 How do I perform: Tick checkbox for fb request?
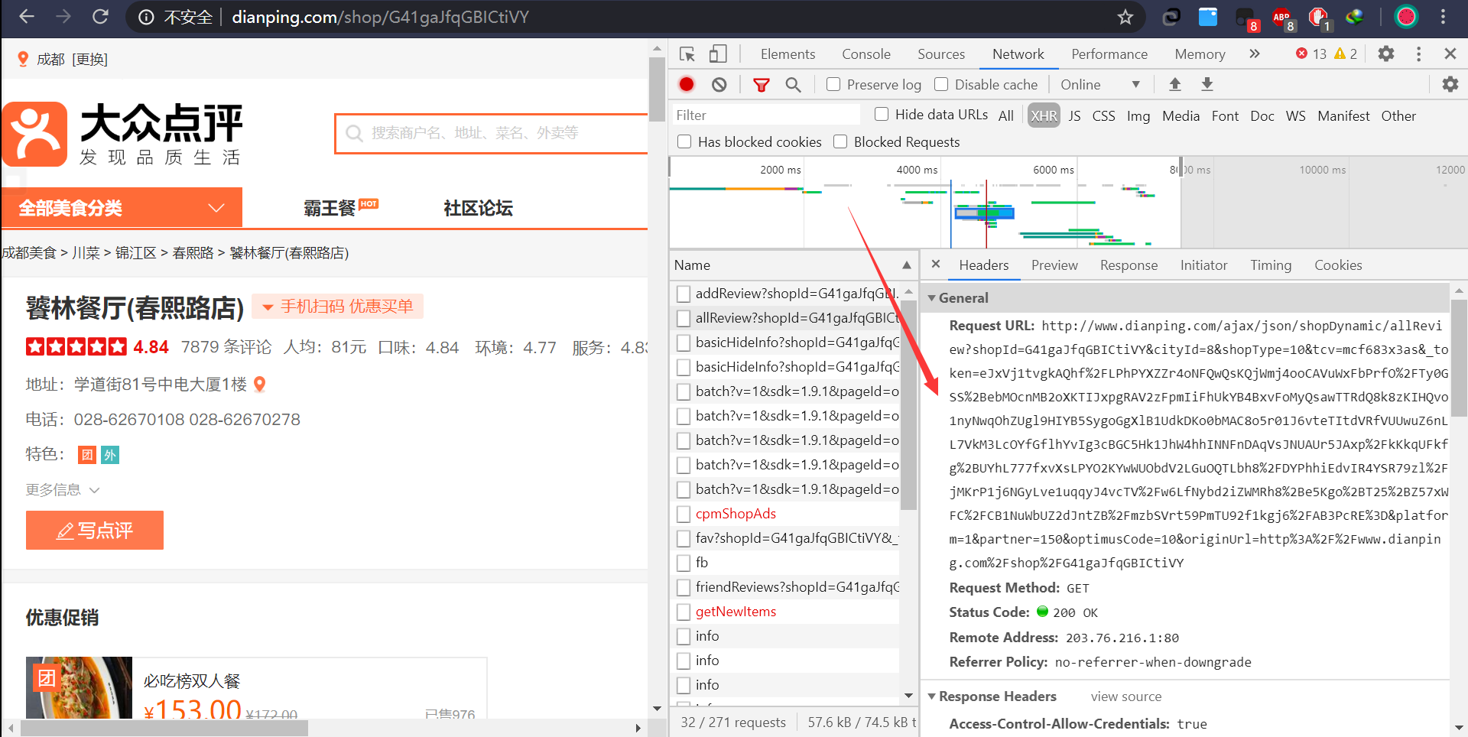[684, 563]
